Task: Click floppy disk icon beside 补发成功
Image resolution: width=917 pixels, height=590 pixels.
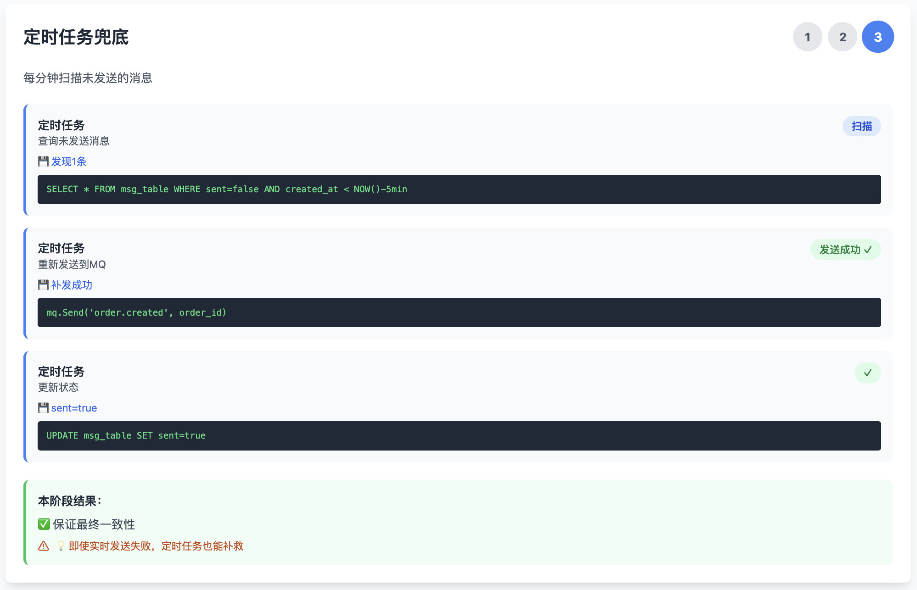Action: click(x=43, y=285)
